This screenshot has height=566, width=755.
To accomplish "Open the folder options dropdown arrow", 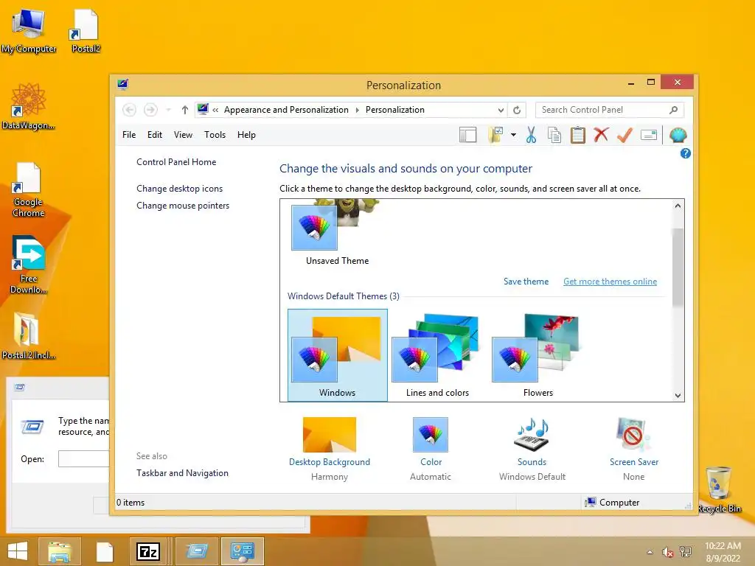I will pyautogui.click(x=513, y=136).
